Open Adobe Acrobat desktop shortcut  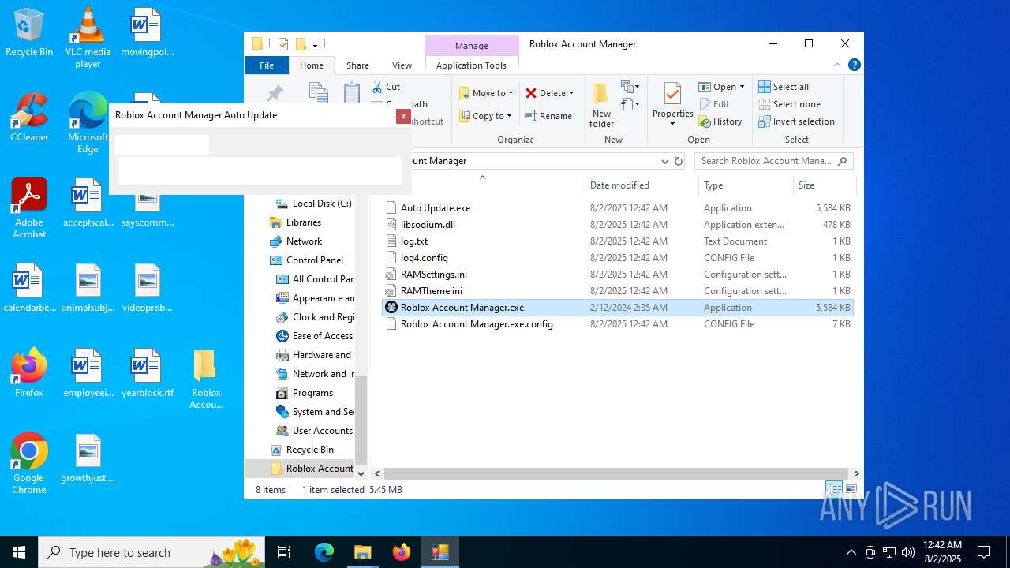tap(29, 208)
